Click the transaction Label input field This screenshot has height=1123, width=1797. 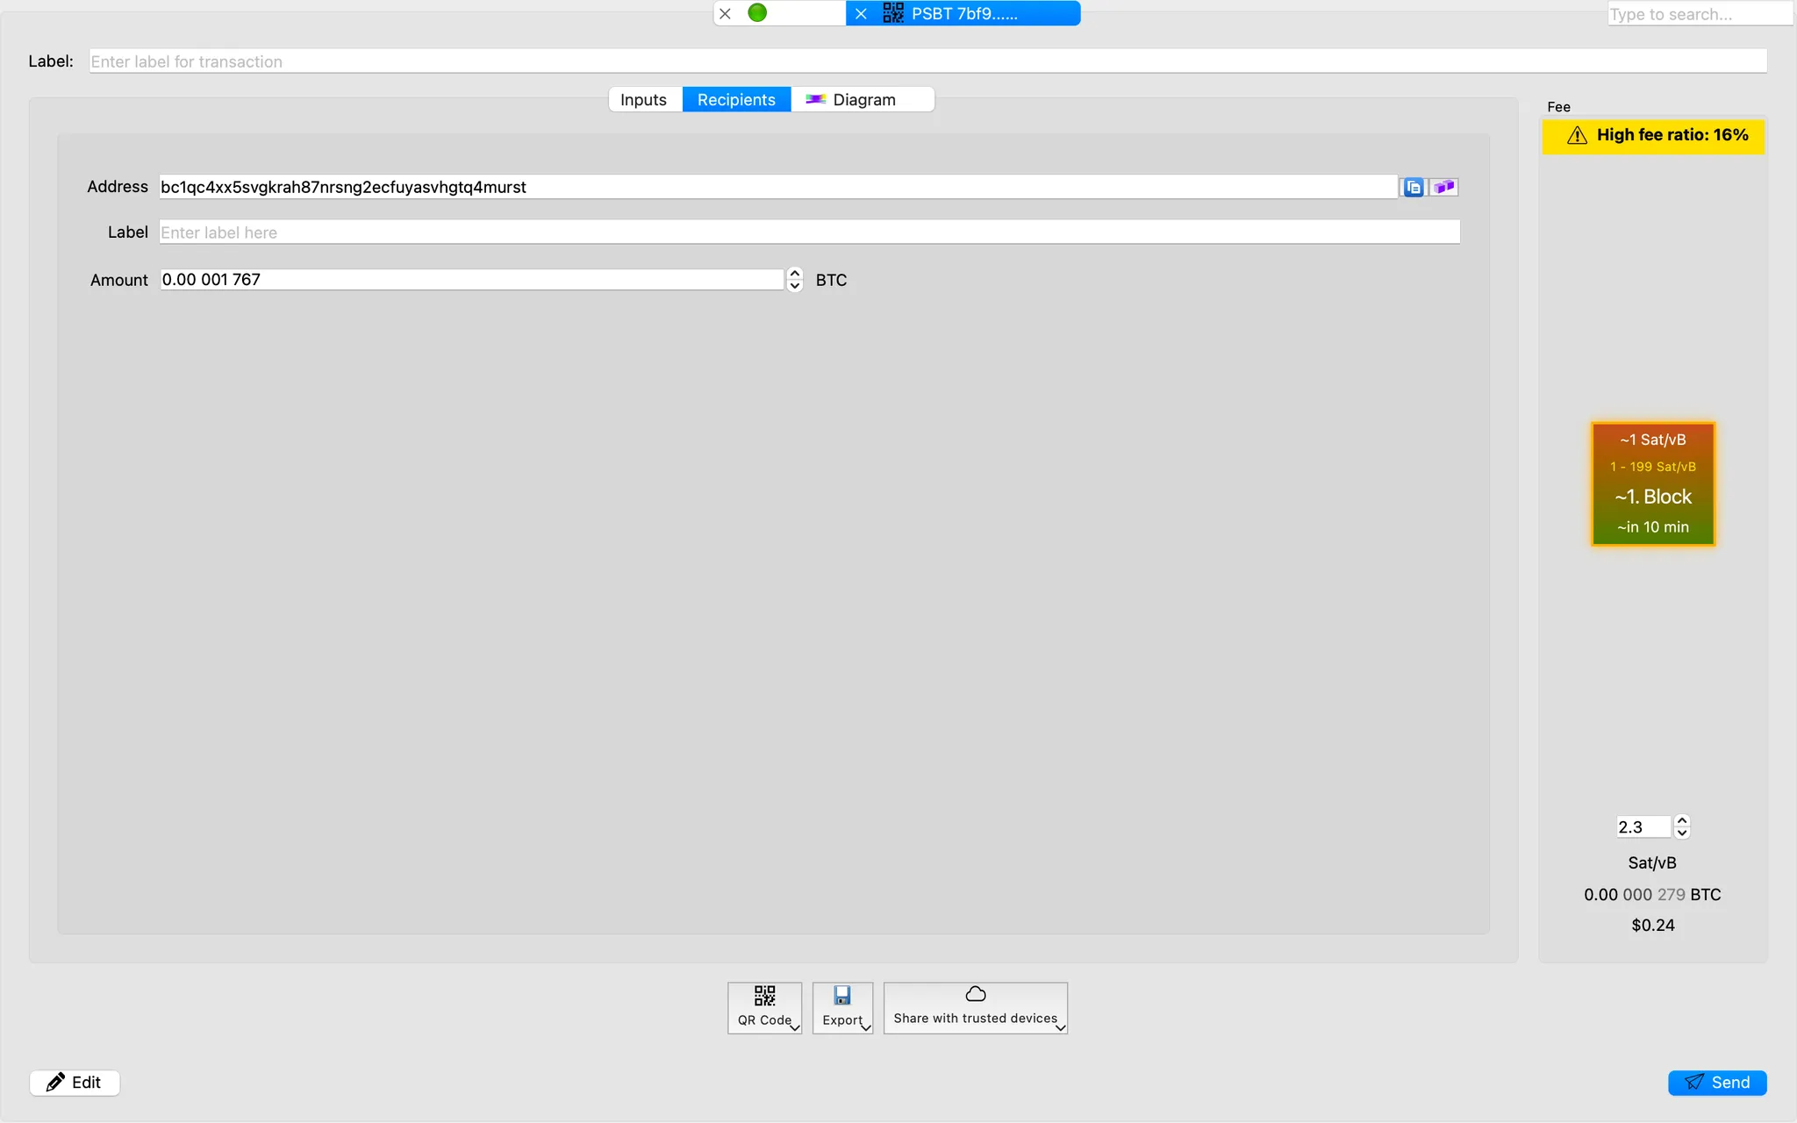(927, 61)
